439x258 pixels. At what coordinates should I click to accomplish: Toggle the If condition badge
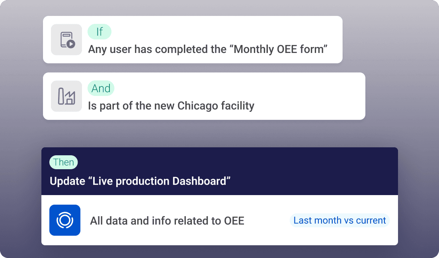point(99,31)
